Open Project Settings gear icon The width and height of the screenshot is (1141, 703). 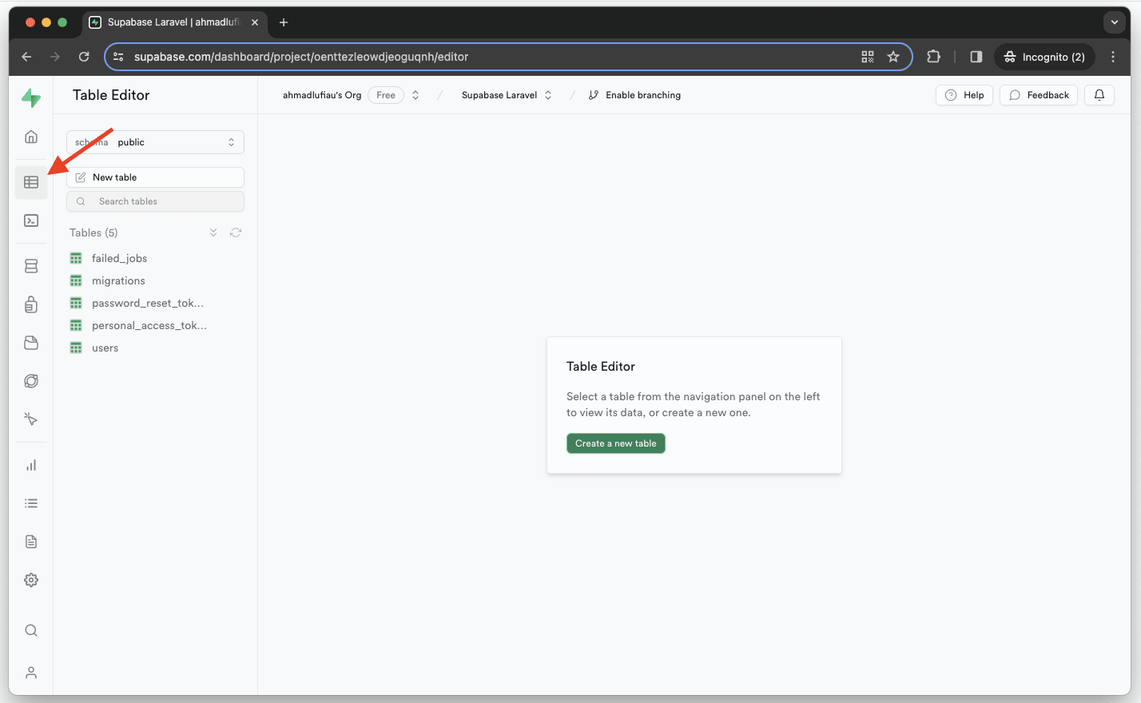point(31,580)
